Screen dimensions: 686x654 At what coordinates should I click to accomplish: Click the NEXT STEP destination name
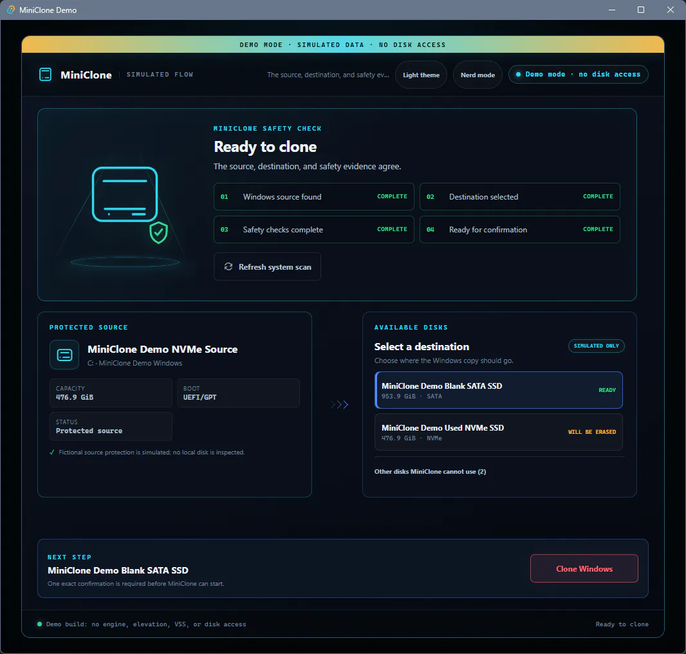(x=118, y=570)
